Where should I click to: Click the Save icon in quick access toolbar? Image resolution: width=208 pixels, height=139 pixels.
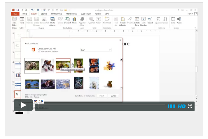point(18,10)
